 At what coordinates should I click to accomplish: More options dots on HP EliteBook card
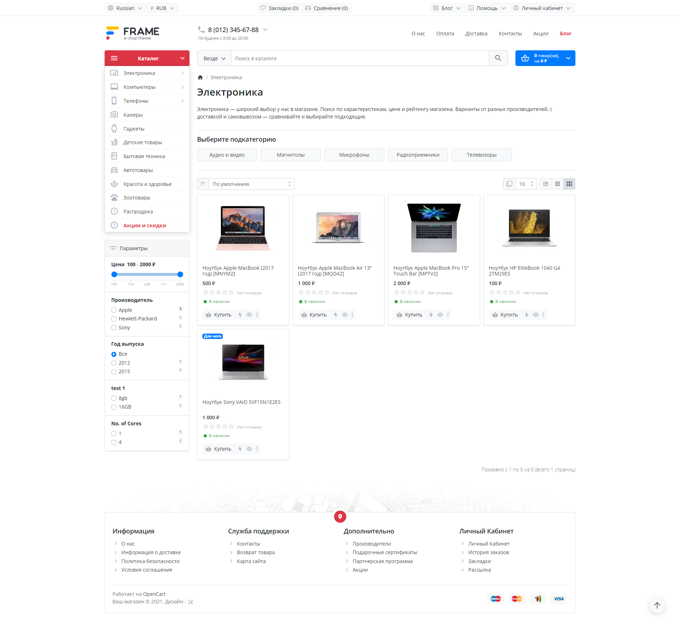(x=543, y=315)
